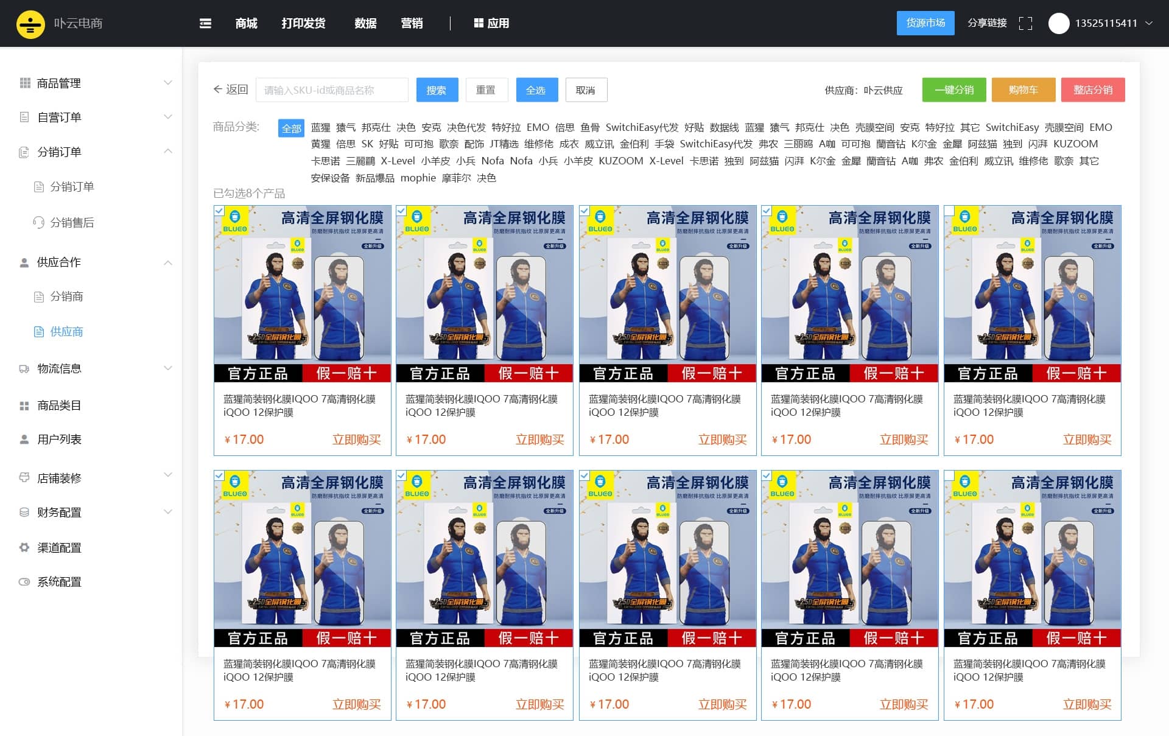
Task: Toggle the hamburger sidebar collapse icon
Action: coord(205,23)
